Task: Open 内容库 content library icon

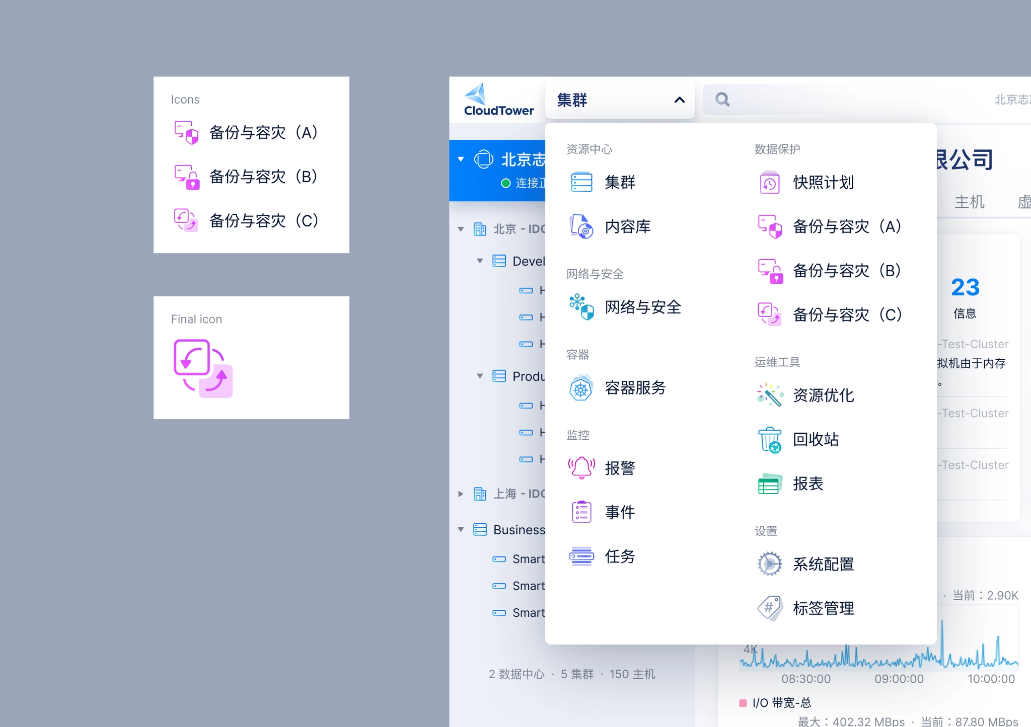Action: point(581,226)
